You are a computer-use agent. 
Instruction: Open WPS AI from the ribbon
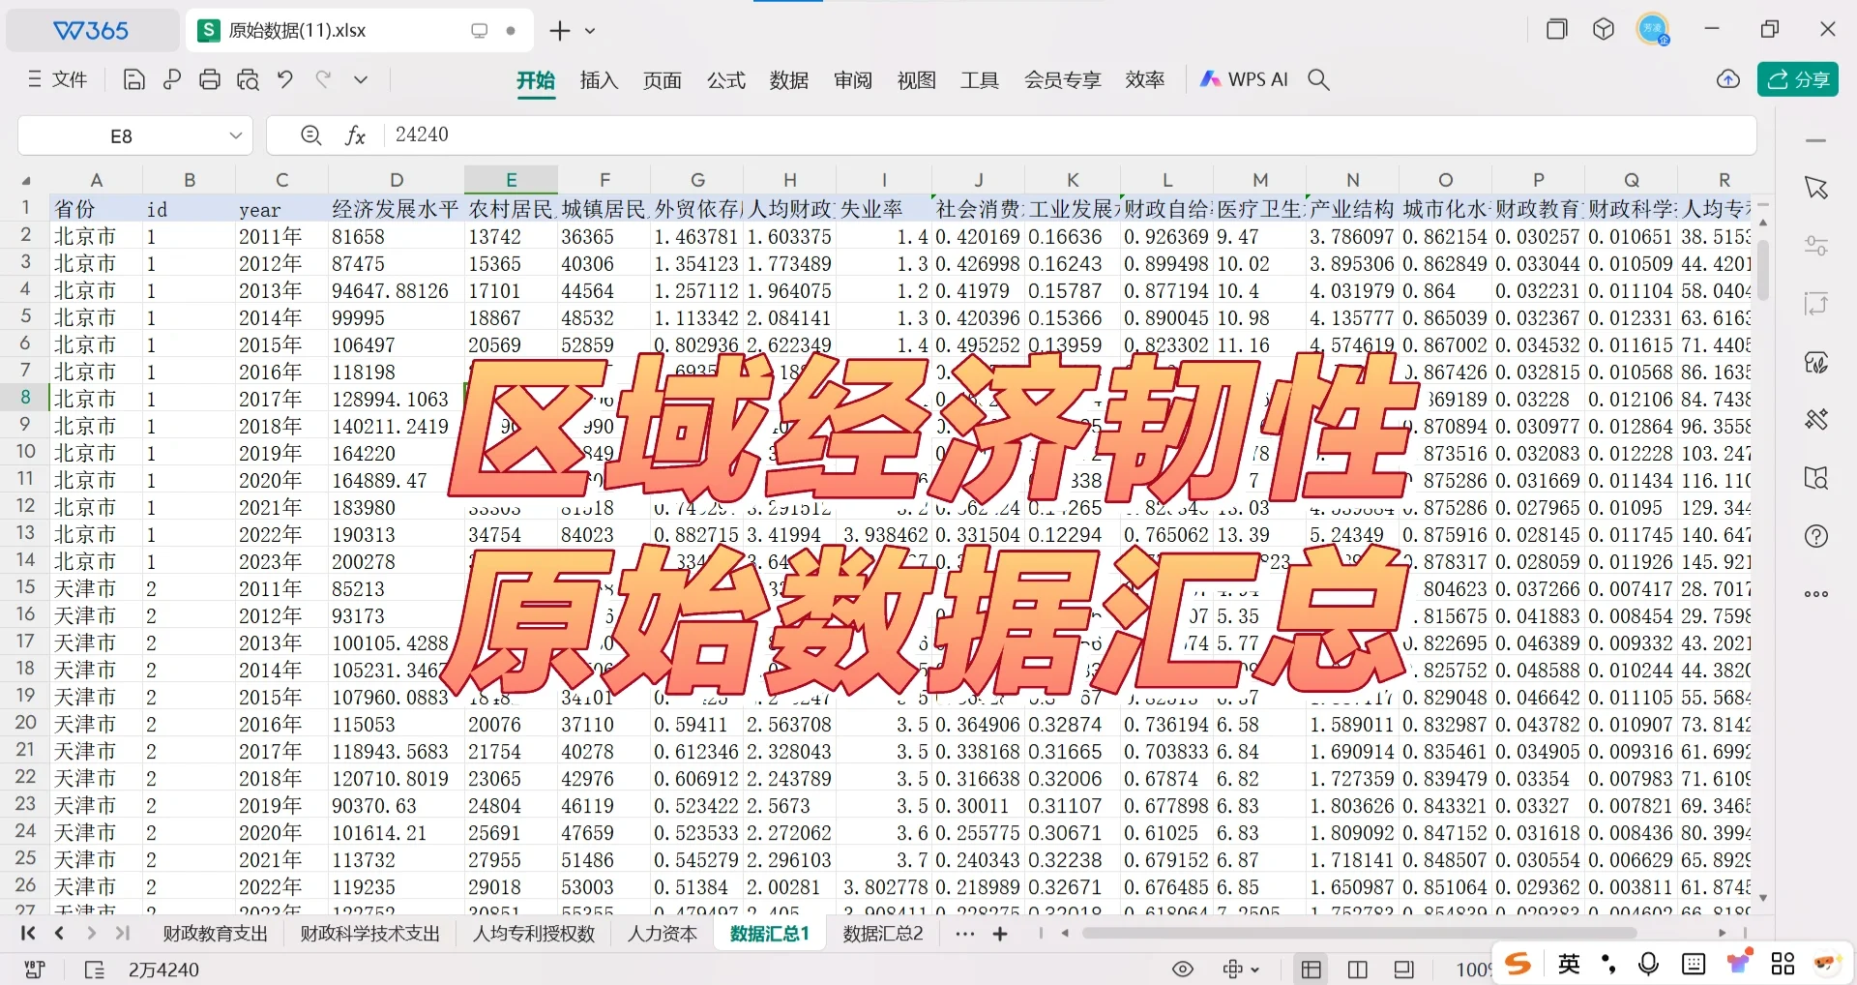click(1243, 79)
